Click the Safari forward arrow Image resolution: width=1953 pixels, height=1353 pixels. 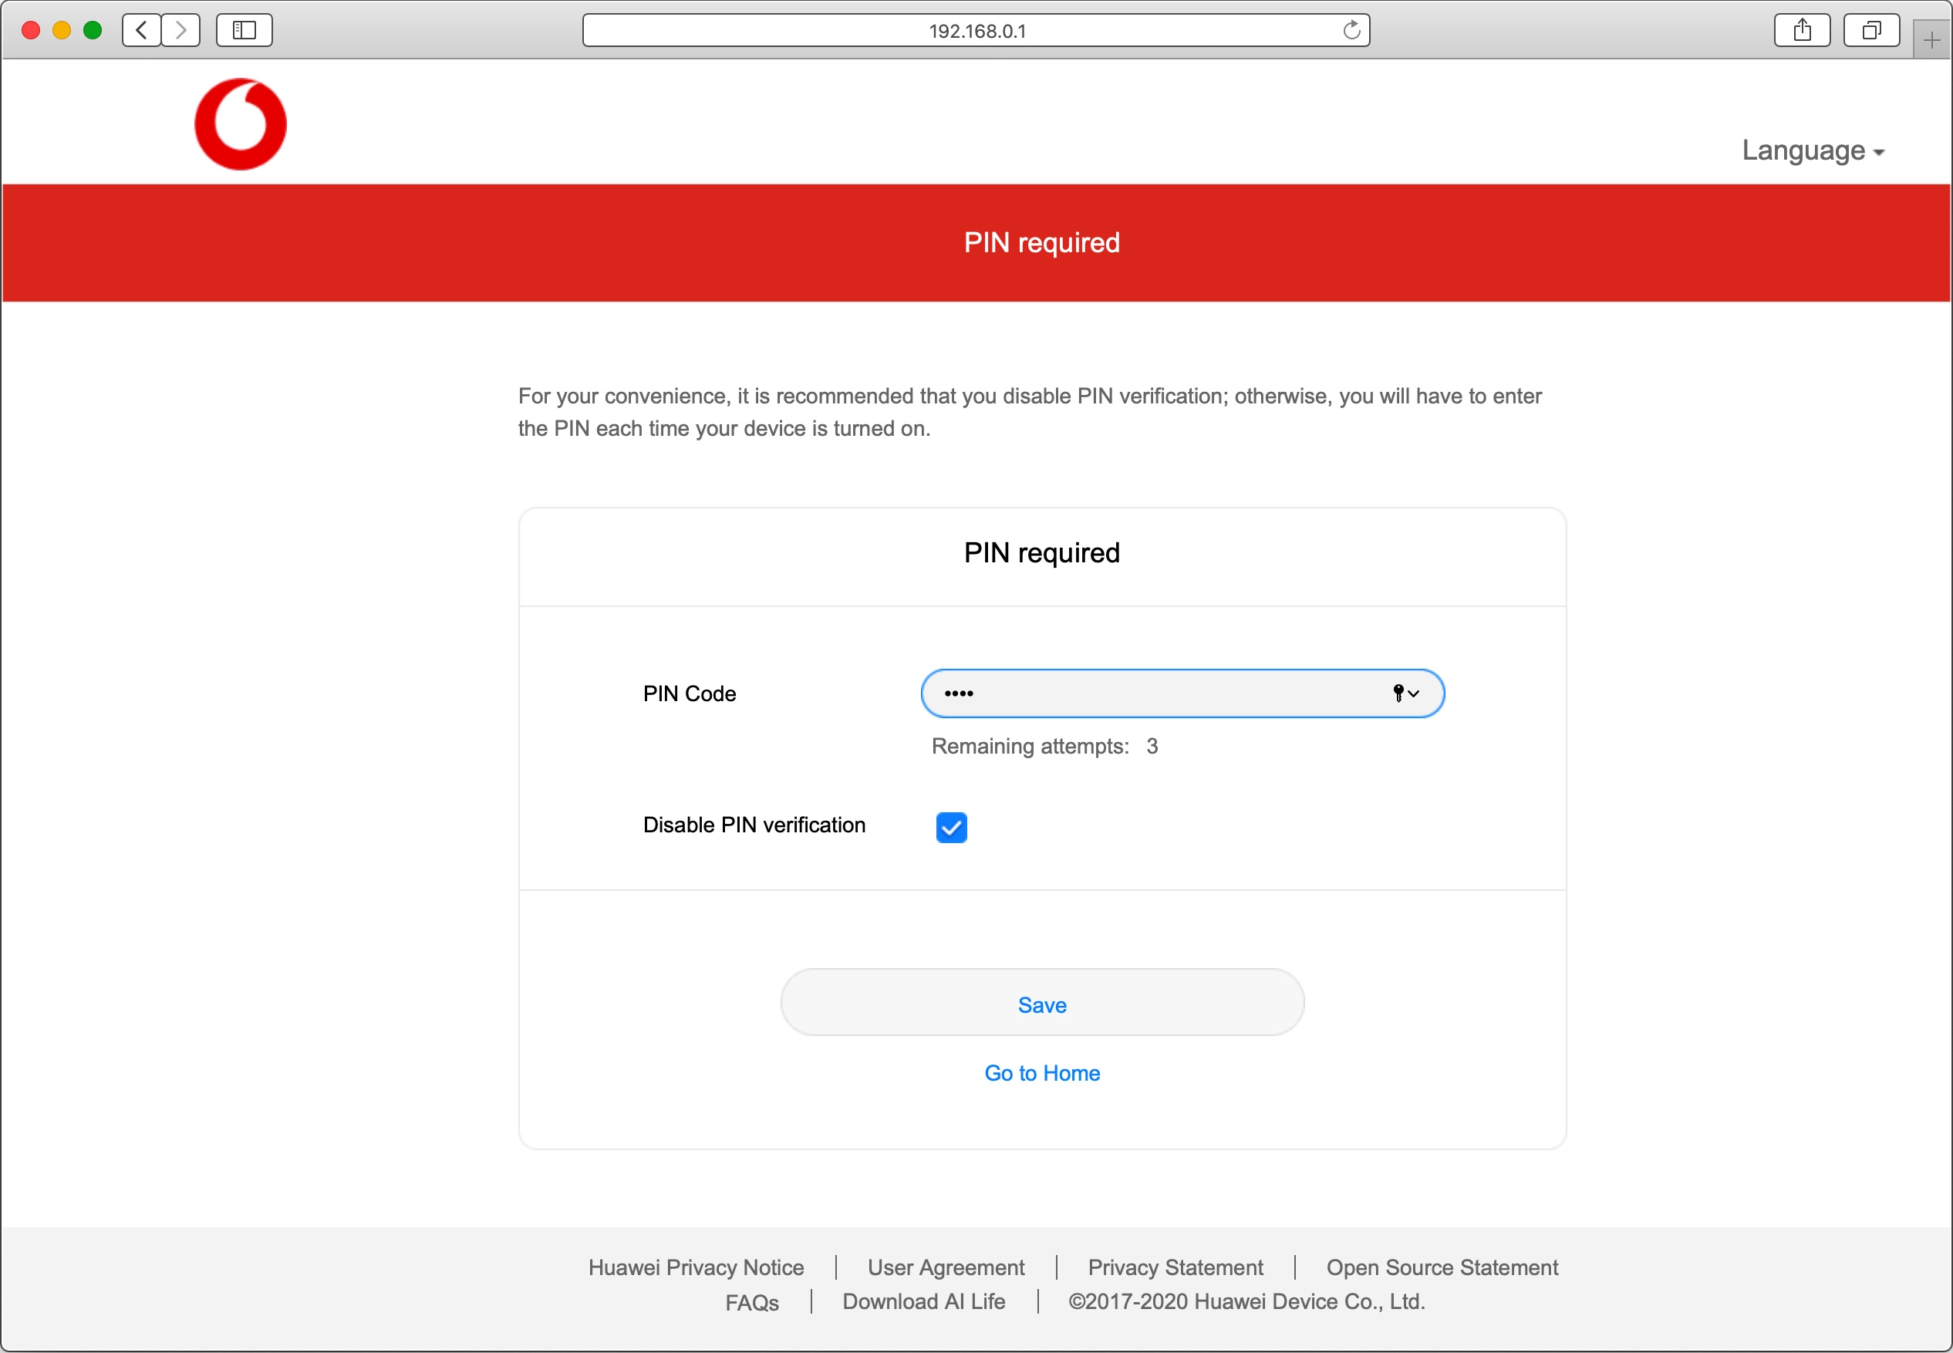180,31
